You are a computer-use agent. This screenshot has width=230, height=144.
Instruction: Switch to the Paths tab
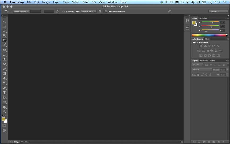[212, 60]
